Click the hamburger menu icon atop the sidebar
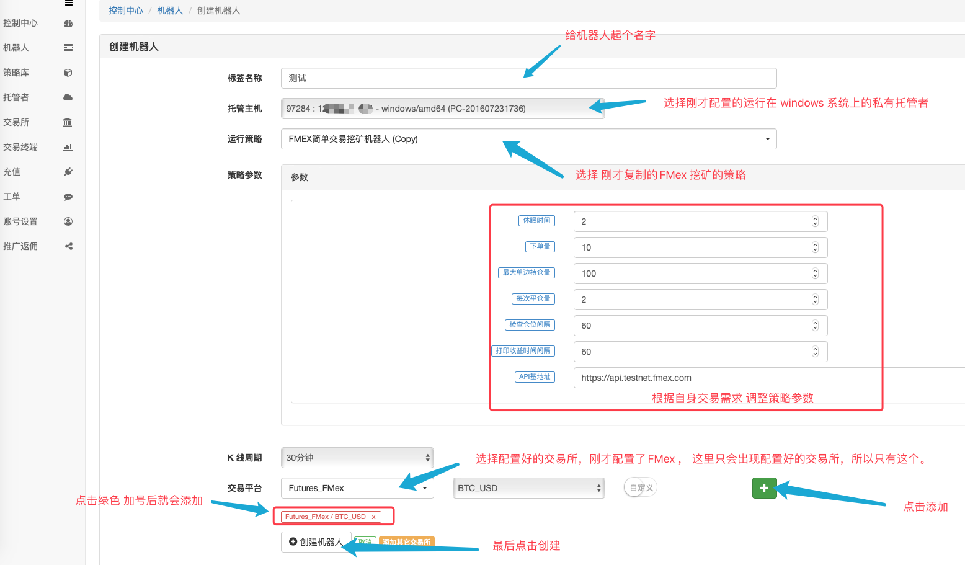This screenshot has height=565, width=965. point(69,3)
